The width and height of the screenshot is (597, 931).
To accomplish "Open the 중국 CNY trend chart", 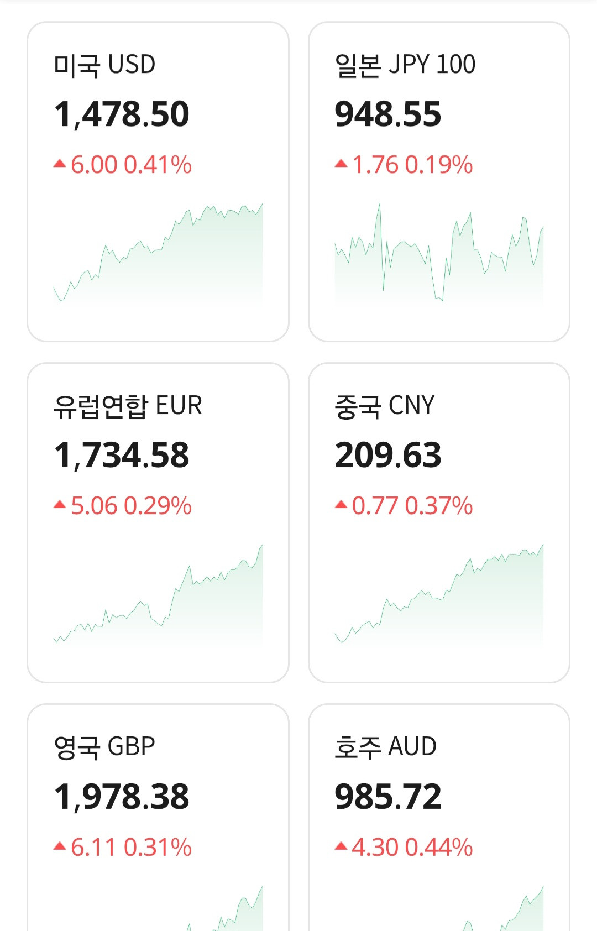I will click(x=439, y=594).
